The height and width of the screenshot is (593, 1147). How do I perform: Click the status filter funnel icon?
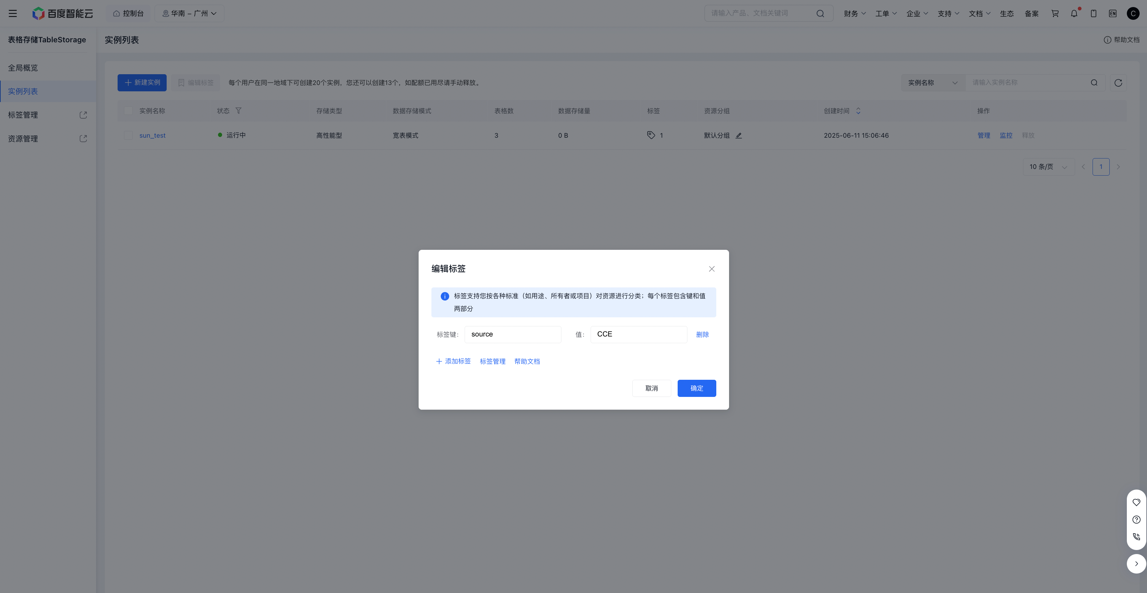pos(238,111)
